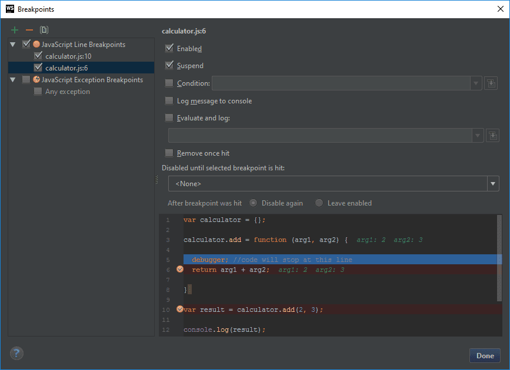Check Log message to console
510x370 pixels.
(169, 100)
